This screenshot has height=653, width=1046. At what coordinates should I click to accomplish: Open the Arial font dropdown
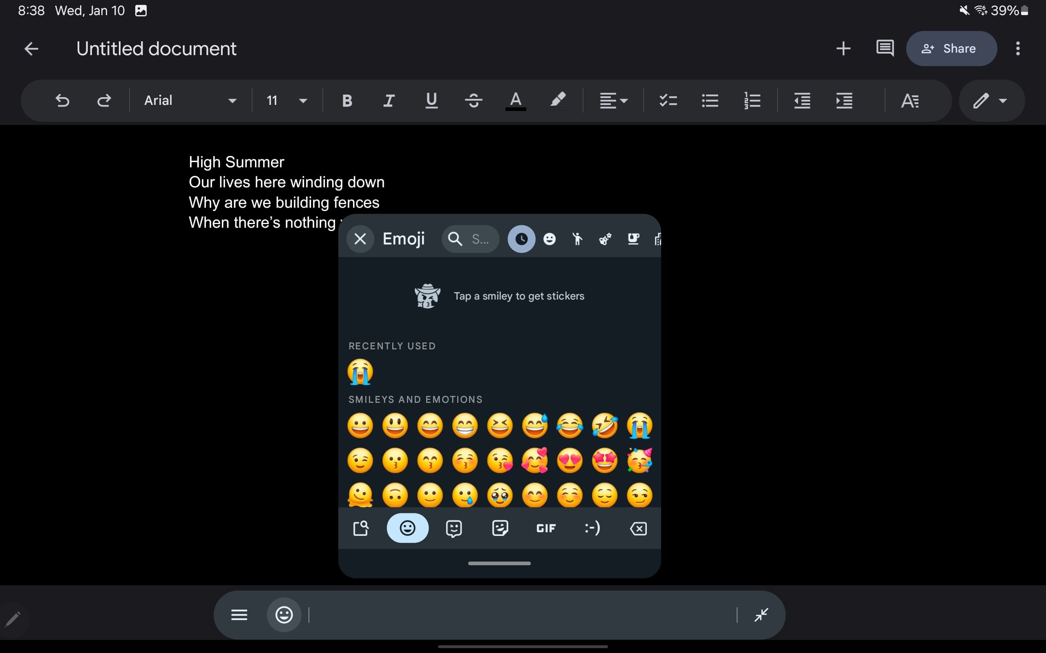coord(190,100)
